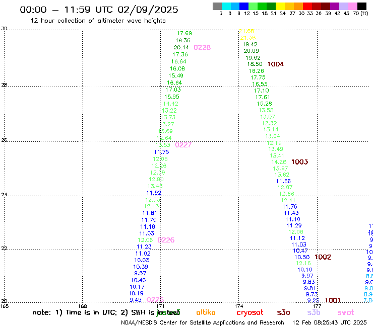This screenshot has width=373, height=327.
Task: Select the pink track label '0227'
Action: pyautogui.click(x=183, y=145)
